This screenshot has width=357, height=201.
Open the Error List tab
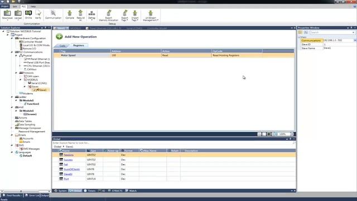[x=32, y=195]
